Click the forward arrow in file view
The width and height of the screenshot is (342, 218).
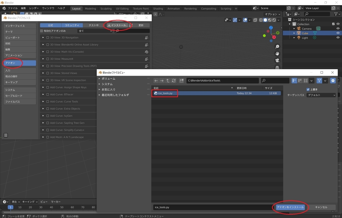pos(162,81)
